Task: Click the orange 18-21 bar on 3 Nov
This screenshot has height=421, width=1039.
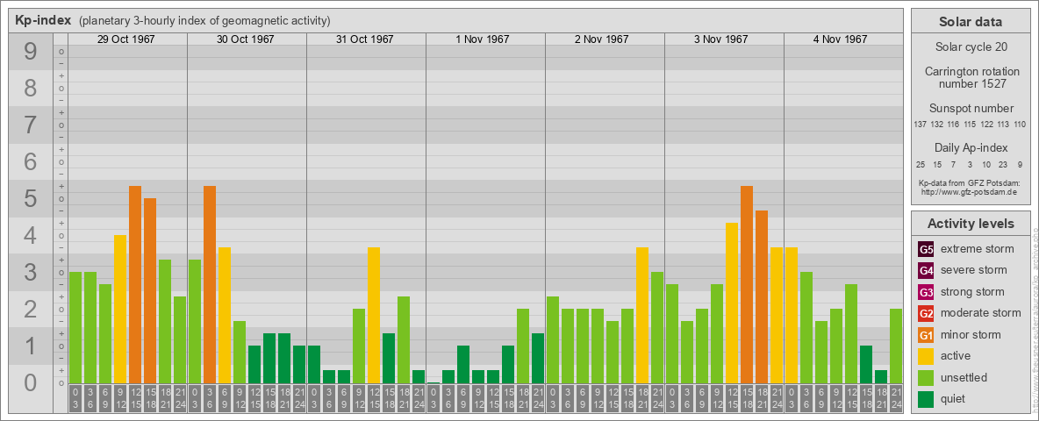Action: [x=762, y=296]
